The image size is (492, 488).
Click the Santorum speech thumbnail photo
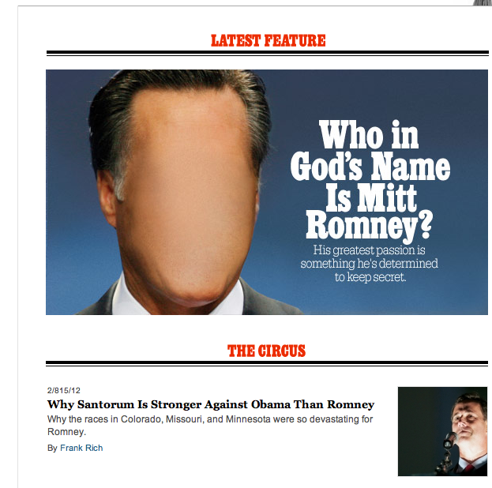pyautogui.click(x=442, y=431)
